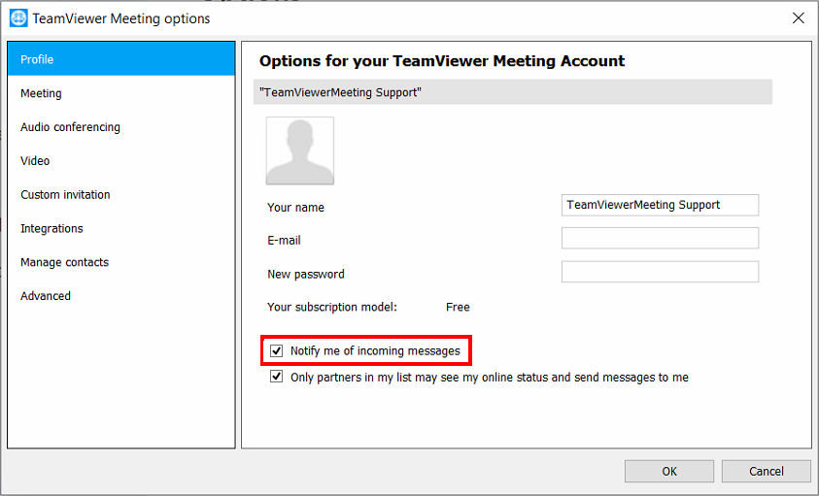Click the Your name text field
Viewport: 819px width, 496px height.
(660, 205)
